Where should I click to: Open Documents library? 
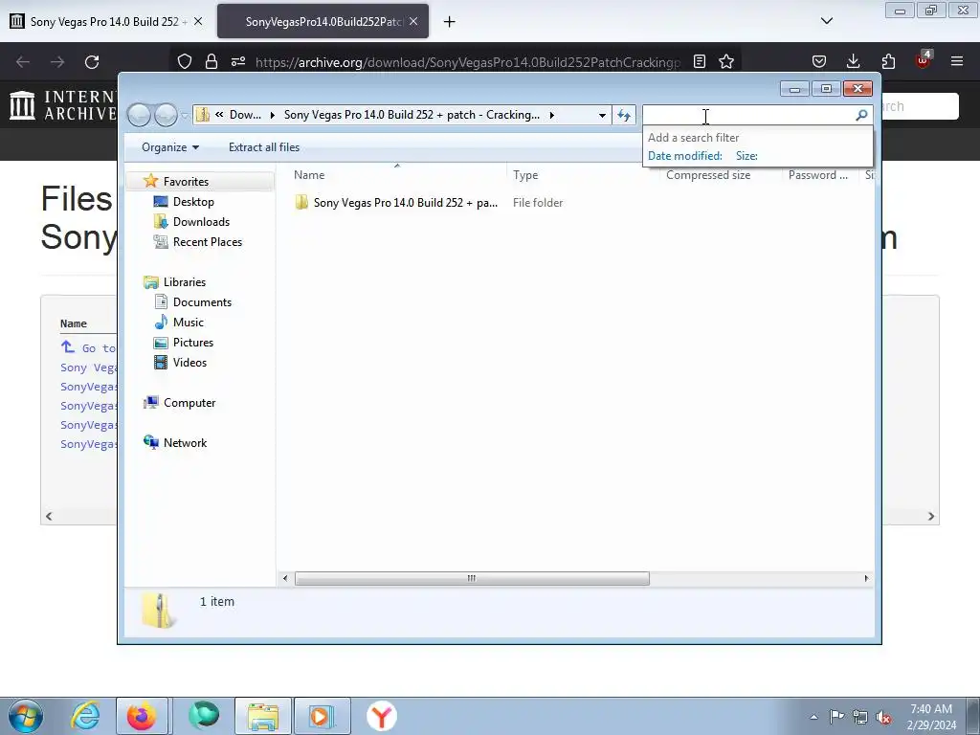(x=202, y=301)
